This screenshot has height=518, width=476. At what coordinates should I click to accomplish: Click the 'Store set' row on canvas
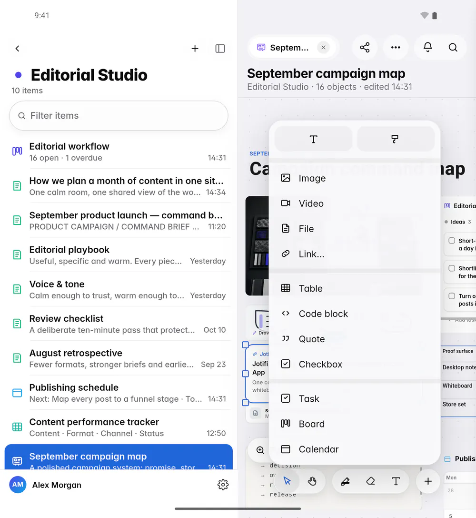pos(458,405)
